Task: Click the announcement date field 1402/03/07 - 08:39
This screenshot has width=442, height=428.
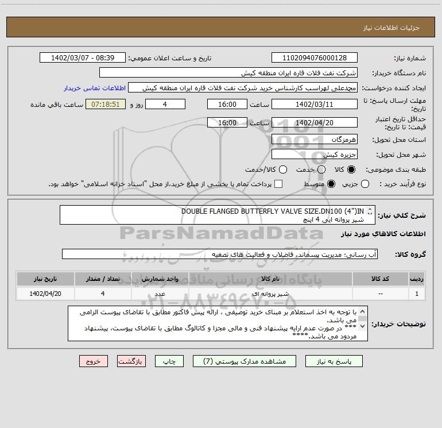Action: click(x=83, y=58)
